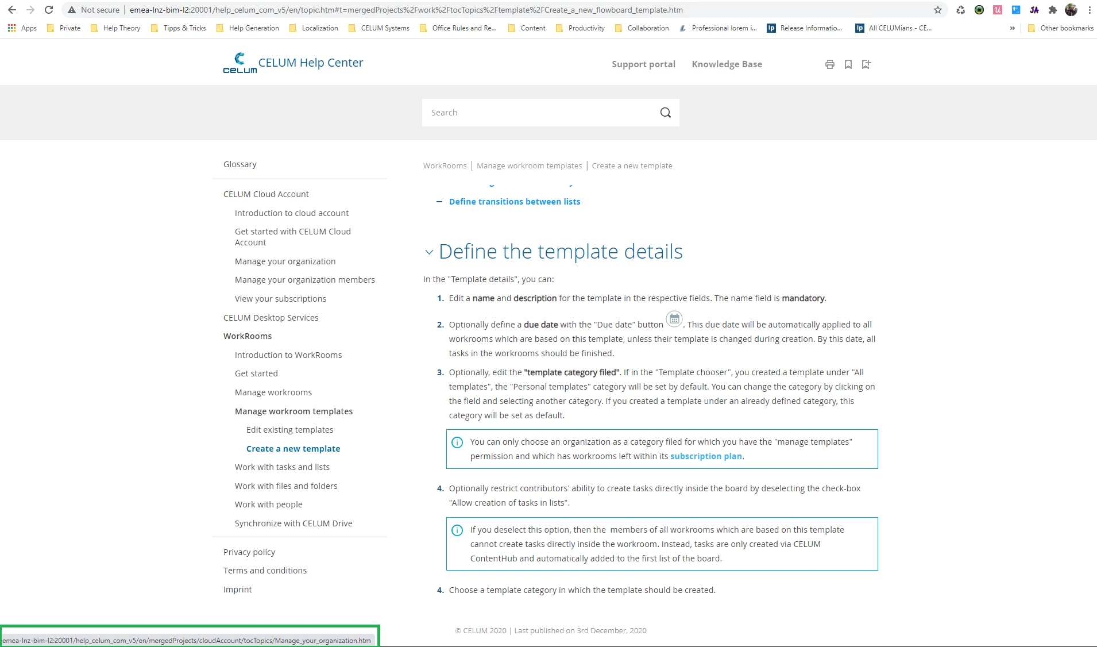The width and height of the screenshot is (1097, 647).
Task: Open the Tipps & Tricks bookmarks folder
Action: coord(178,28)
